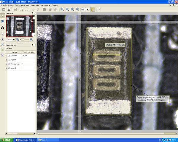The width and height of the screenshot is (178, 142).
Task: Click the Navigator zoom slider
Action: click(25, 39)
